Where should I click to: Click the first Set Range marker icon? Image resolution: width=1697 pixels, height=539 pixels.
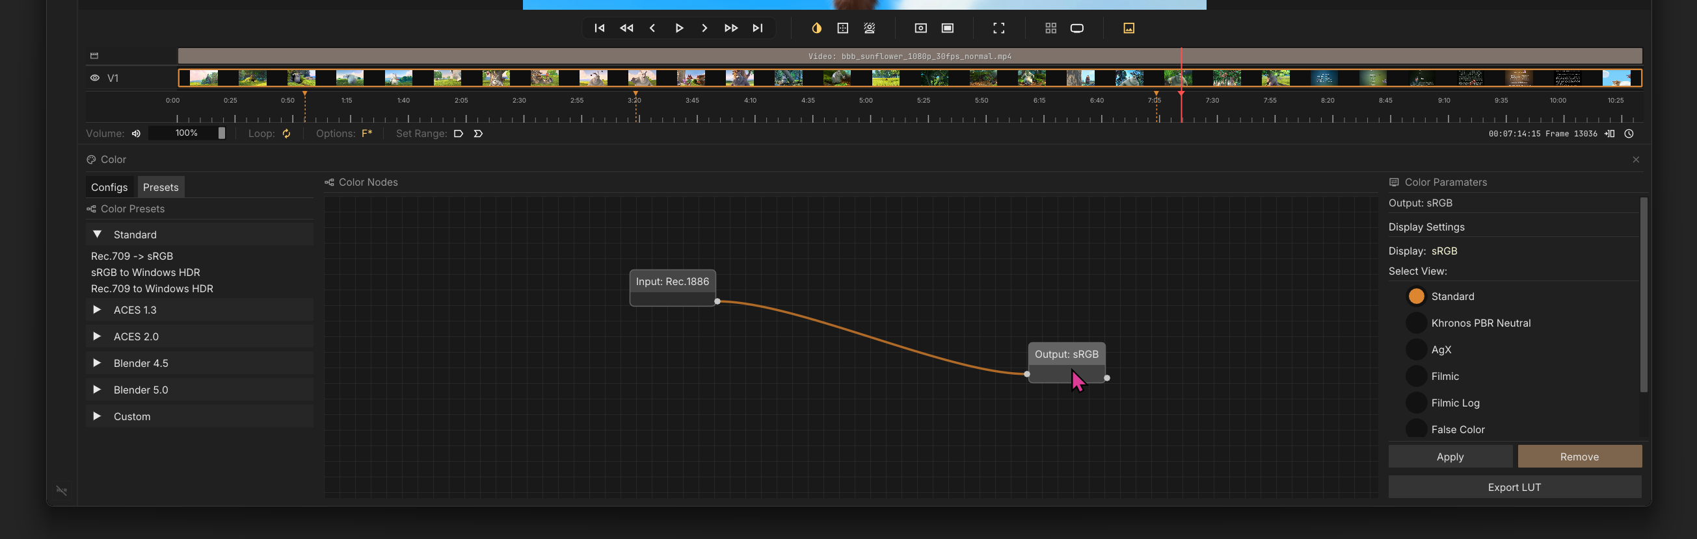tap(459, 133)
